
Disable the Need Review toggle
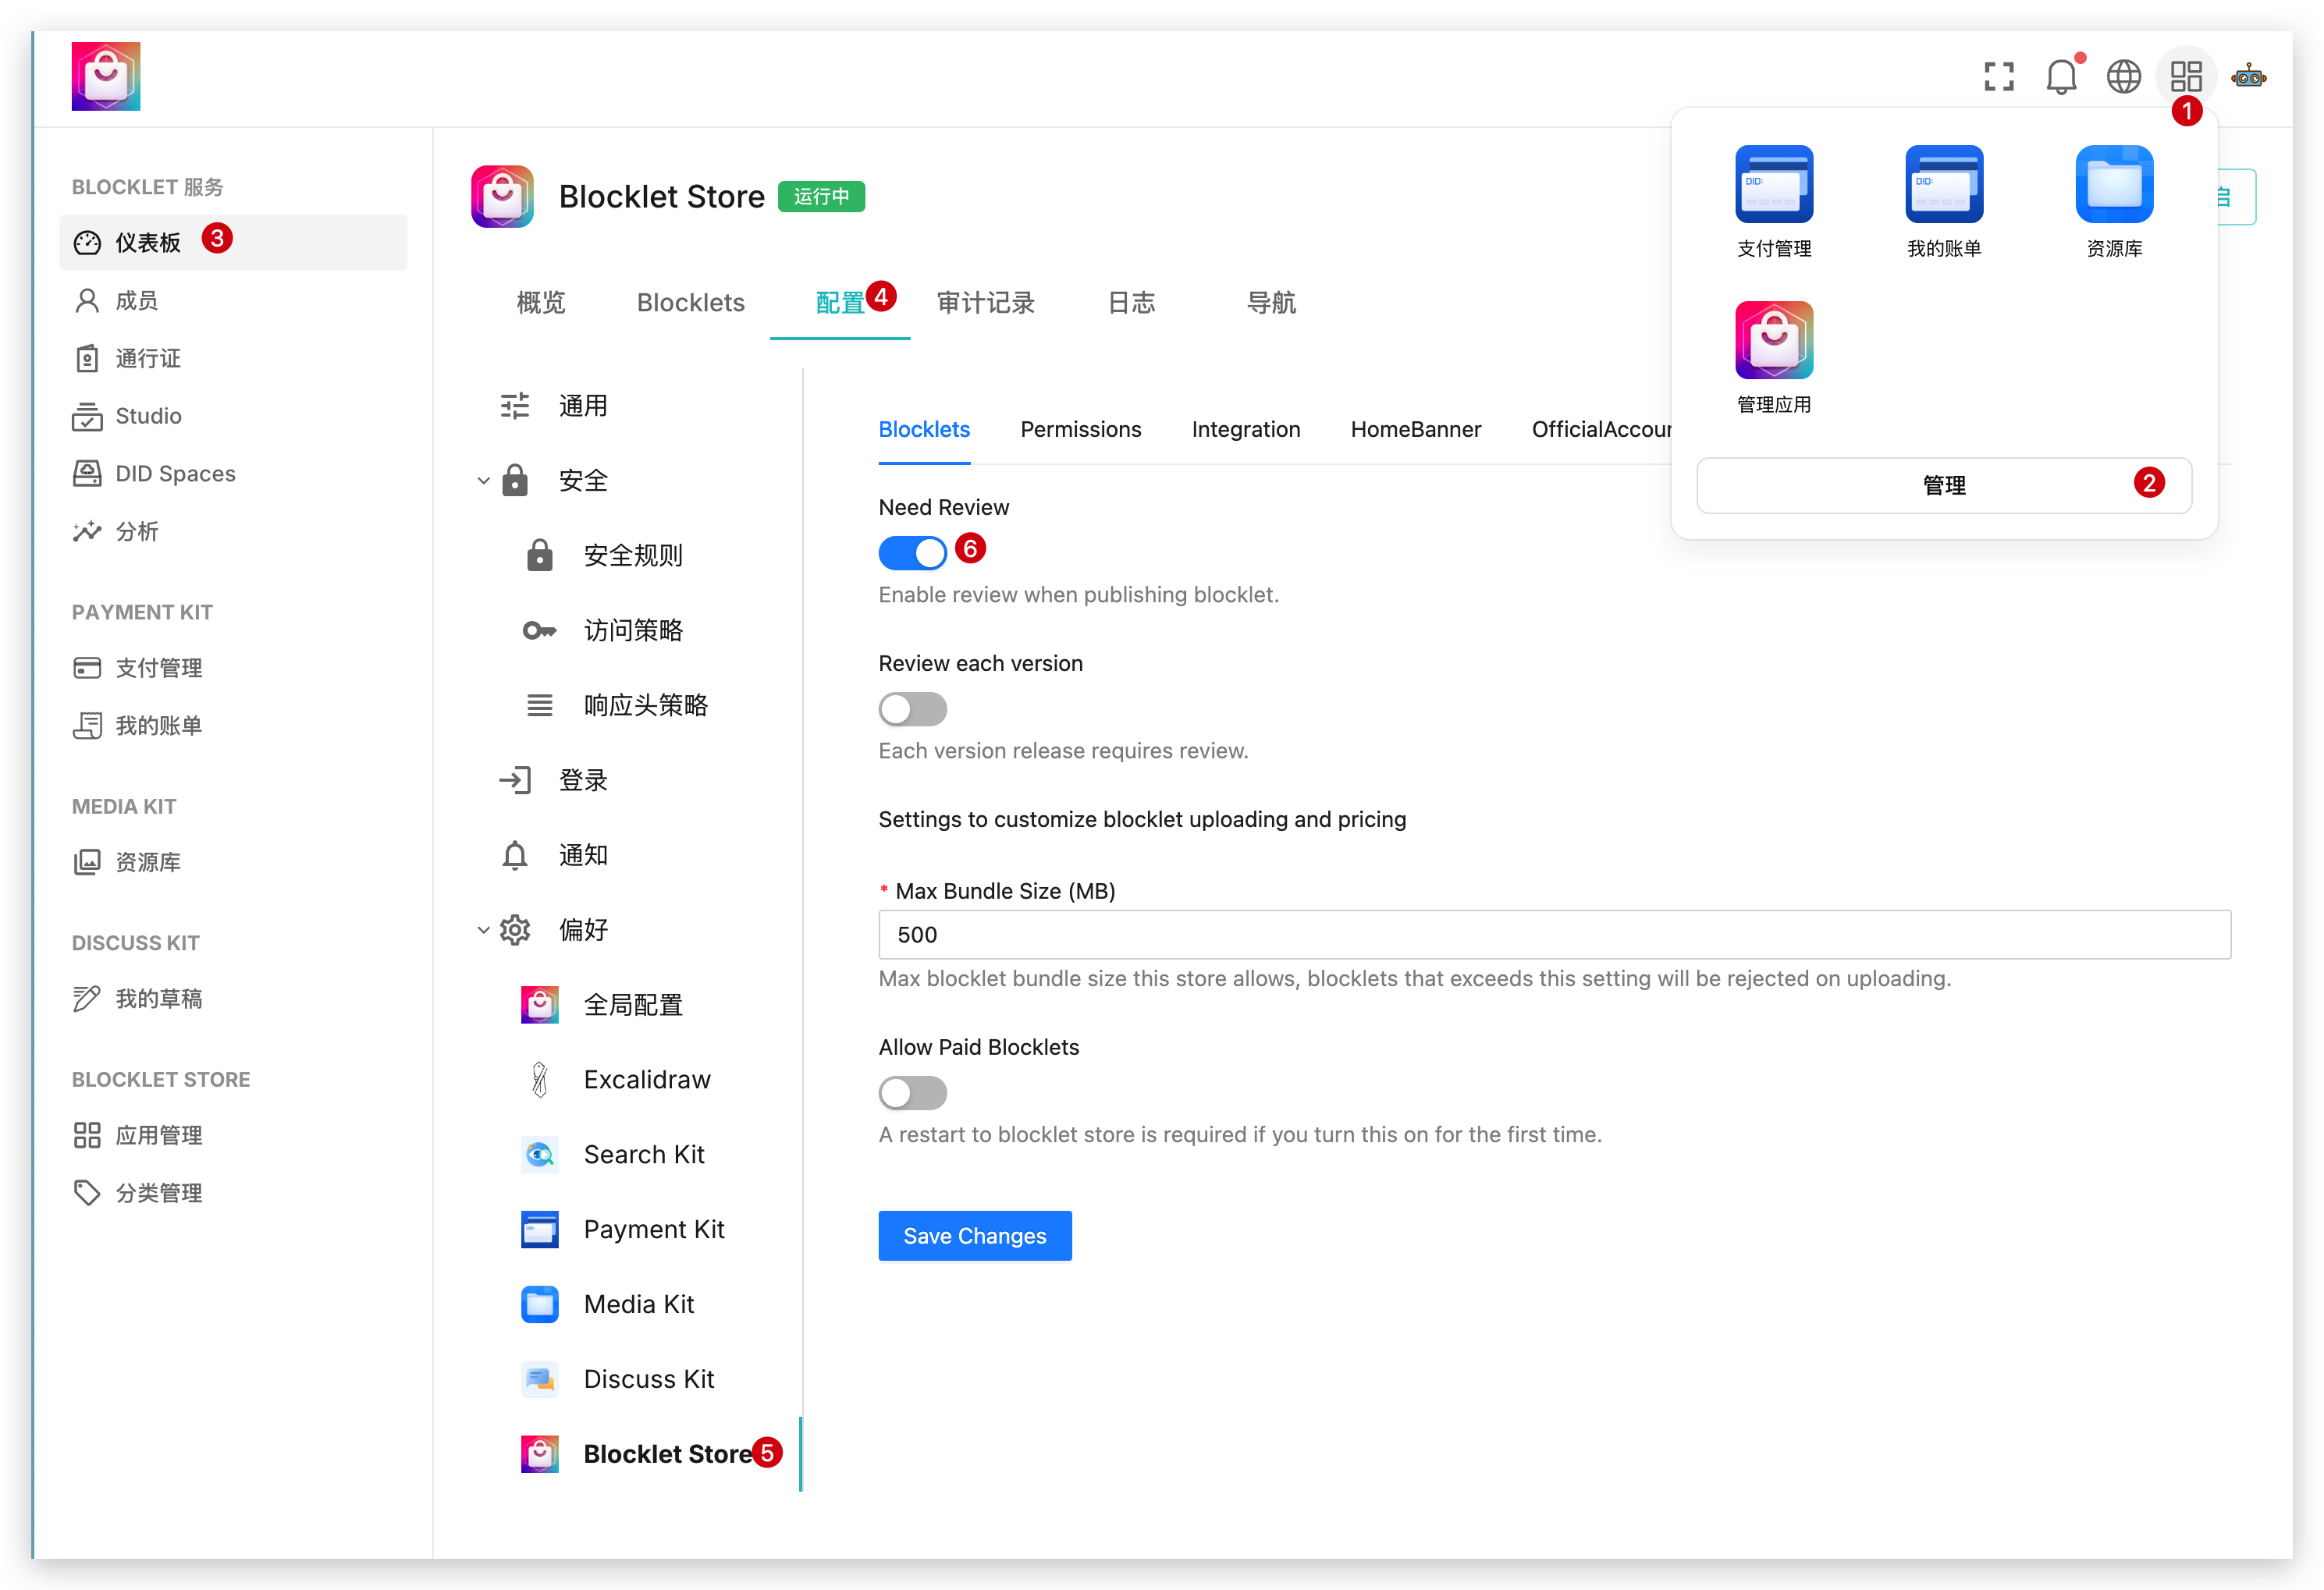click(912, 553)
